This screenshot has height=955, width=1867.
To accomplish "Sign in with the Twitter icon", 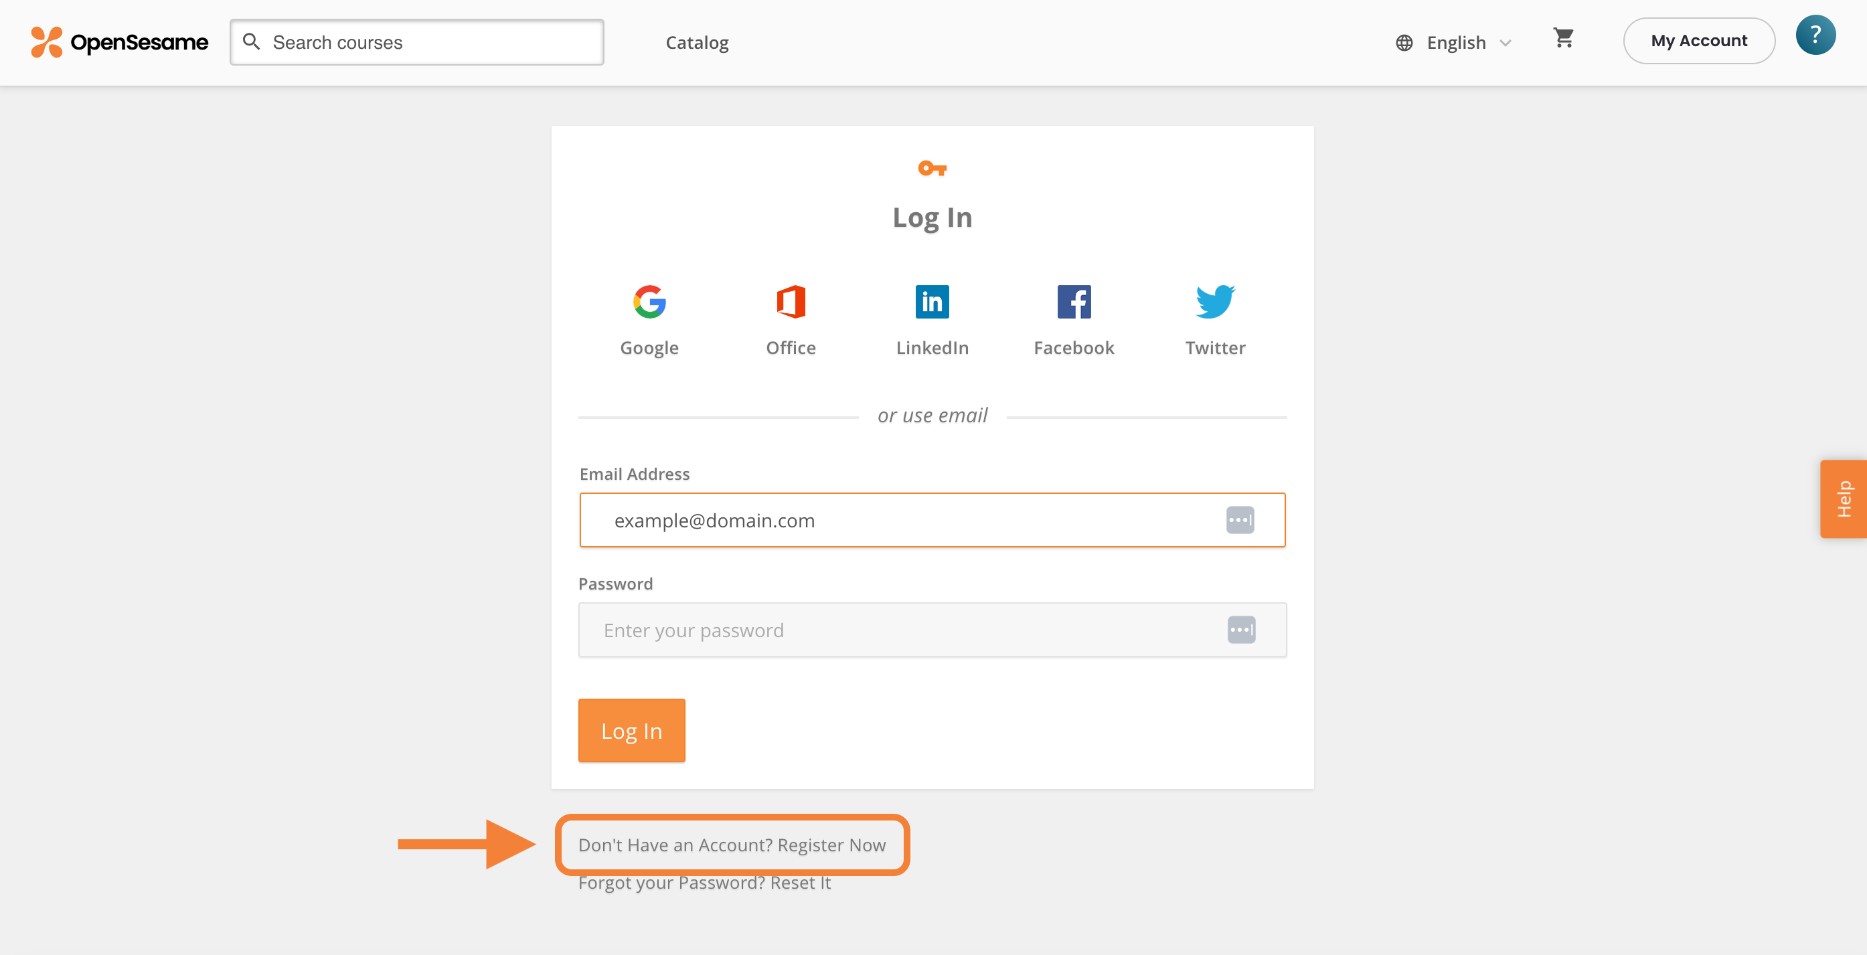I will (x=1215, y=301).
